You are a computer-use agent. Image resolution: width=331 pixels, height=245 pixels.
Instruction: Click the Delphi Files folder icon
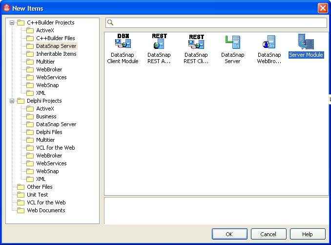(30, 132)
